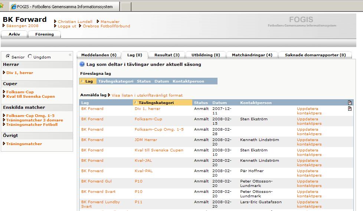Sort Anmälda lag by Datum column
This screenshot has width=363, height=211.
(x=220, y=103)
